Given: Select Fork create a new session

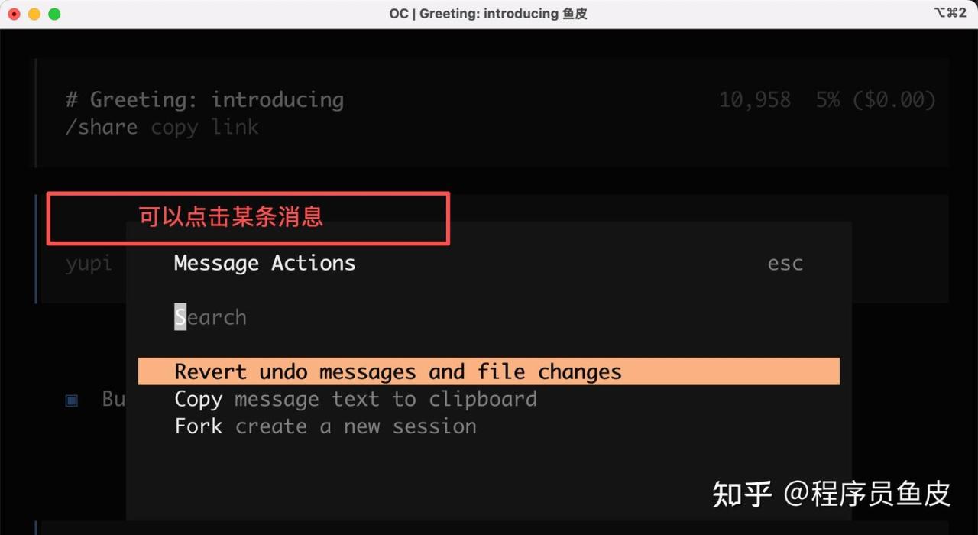Looking at the screenshot, I should tap(325, 426).
